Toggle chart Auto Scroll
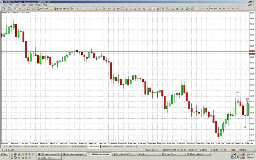256x160 pixels. [172, 9]
